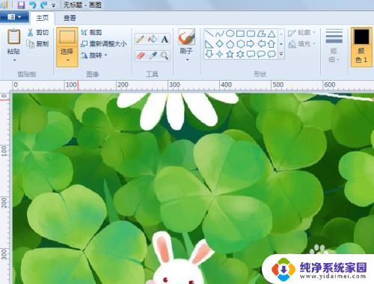
Task: Choose the Oval shape
Action: pos(230,34)
